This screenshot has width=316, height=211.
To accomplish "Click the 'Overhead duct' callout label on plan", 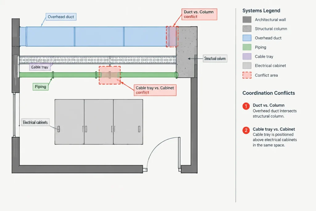I will click(x=61, y=17).
